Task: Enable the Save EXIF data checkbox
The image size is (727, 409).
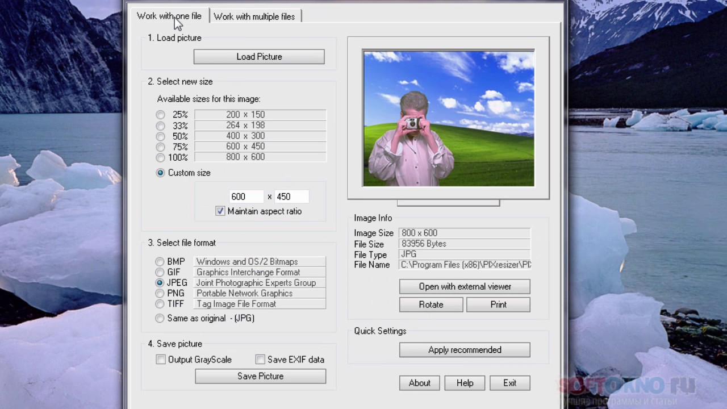Action: click(260, 360)
